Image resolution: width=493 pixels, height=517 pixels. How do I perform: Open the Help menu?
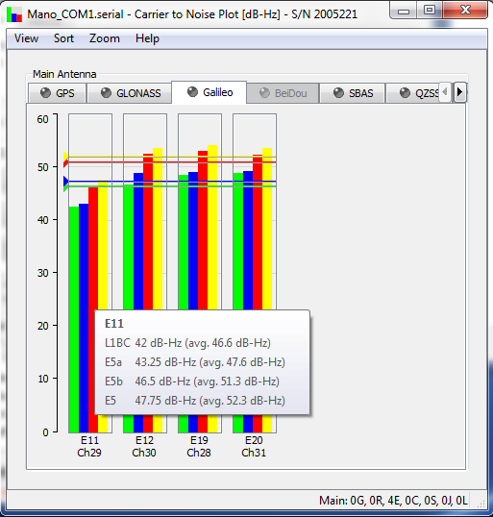[x=147, y=38]
